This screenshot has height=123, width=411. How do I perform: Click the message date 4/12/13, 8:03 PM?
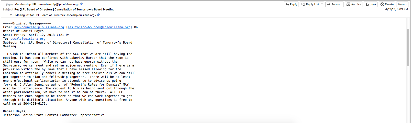[x=396, y=9]
